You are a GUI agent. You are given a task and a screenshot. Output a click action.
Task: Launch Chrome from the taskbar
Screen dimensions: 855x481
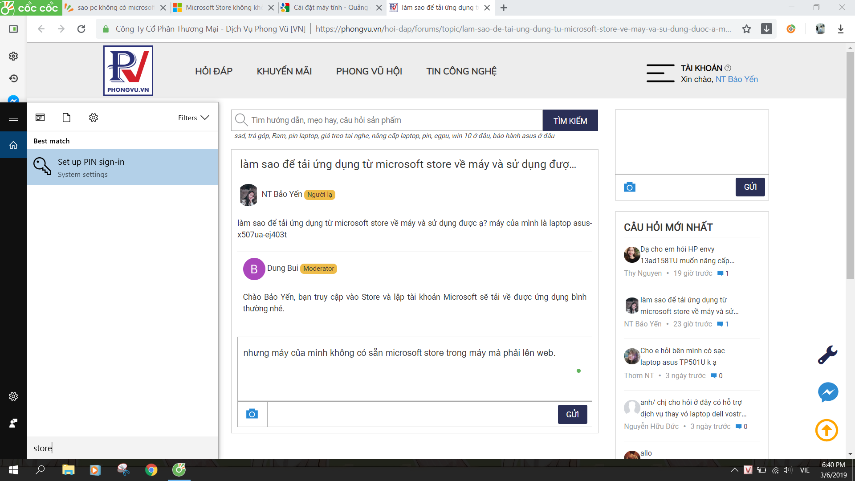pos(151,470)
